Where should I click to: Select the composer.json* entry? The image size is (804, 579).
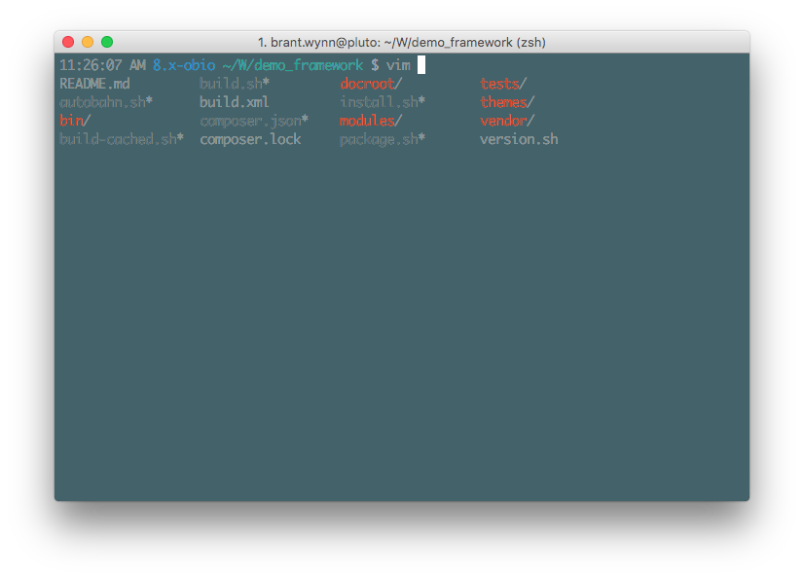[x=254, y=121]
